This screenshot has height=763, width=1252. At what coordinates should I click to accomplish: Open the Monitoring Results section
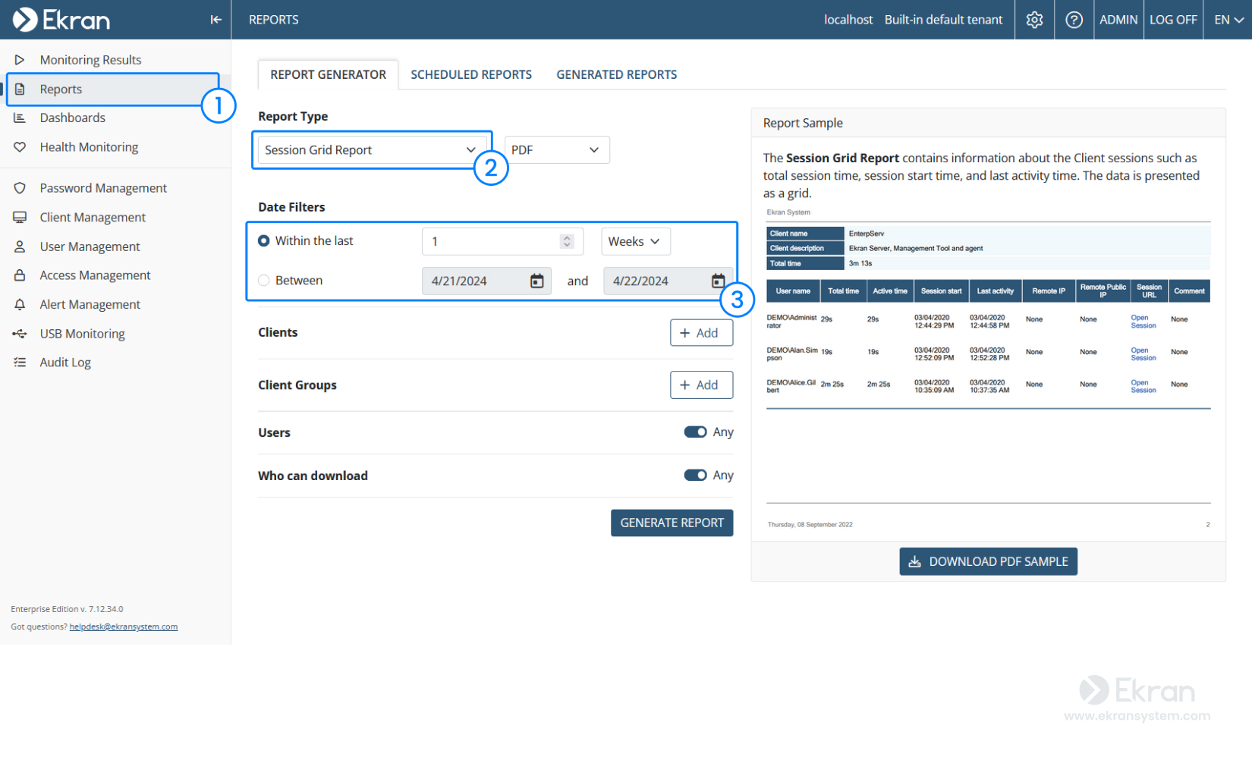(90, 59)
